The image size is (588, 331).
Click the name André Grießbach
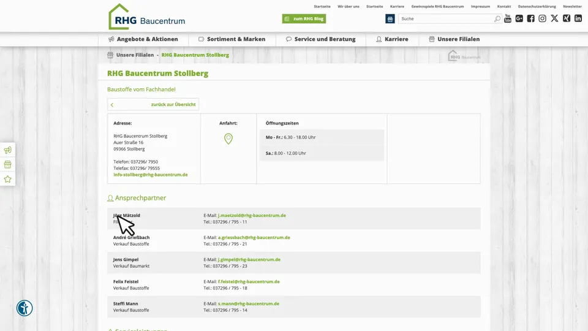pos(131,238)
